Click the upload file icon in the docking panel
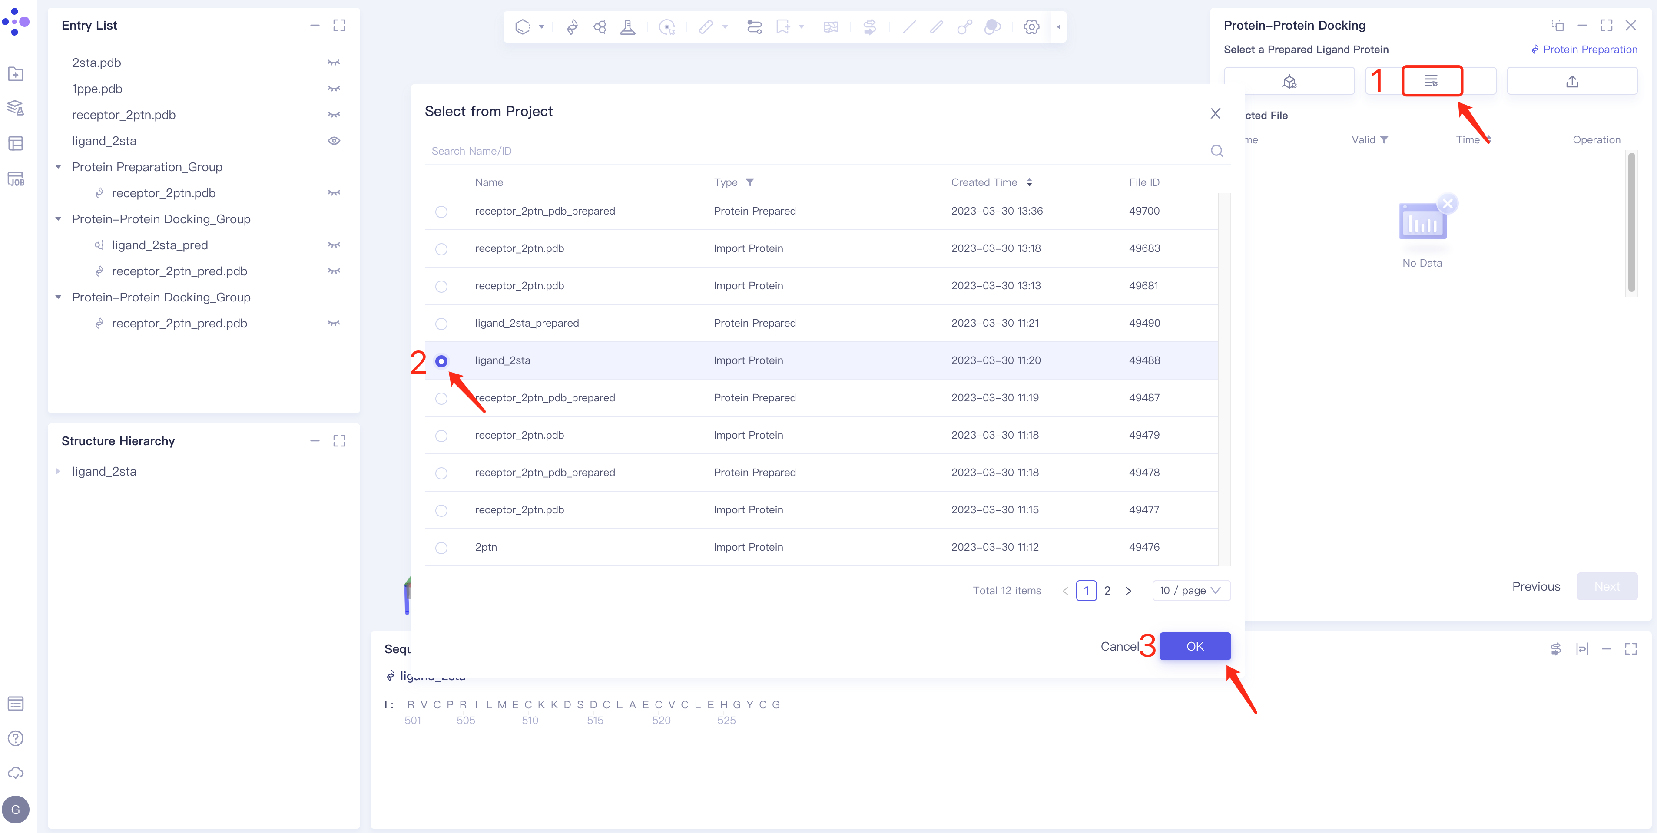This screenshot has width=1657, height=833. pyautogui.click(x=1571, y=81)
